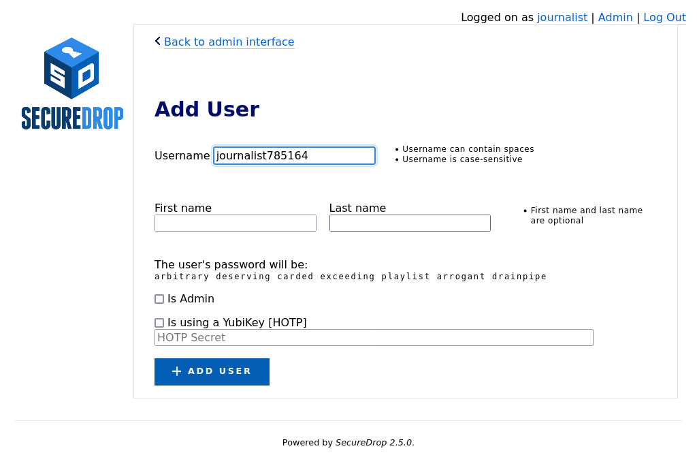
Task: Open the Admin page from the top bar
Action: tap(615, 17)
